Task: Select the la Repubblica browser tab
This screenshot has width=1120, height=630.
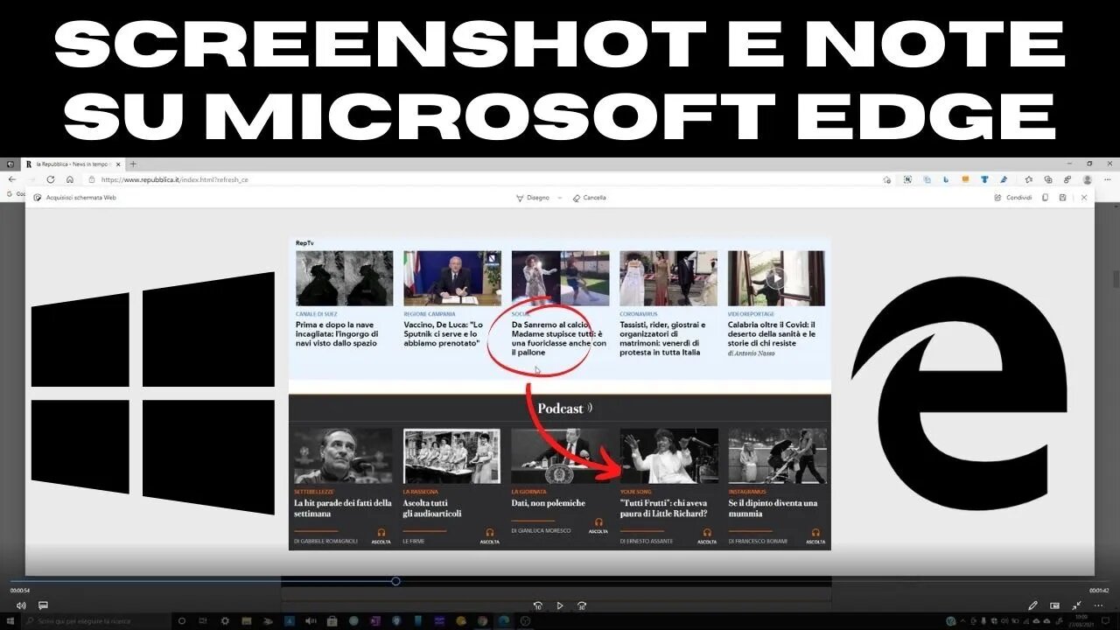Action: (73, 164)
